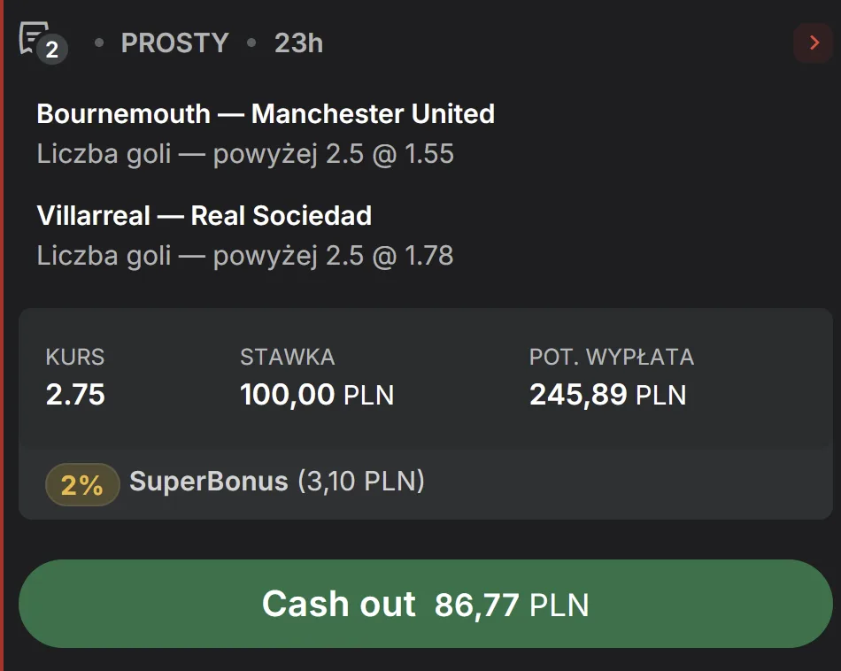Select the over 2.5 goals @ 1.78 pick
This screenshot has height=671, width=841.
pos(244,256)
